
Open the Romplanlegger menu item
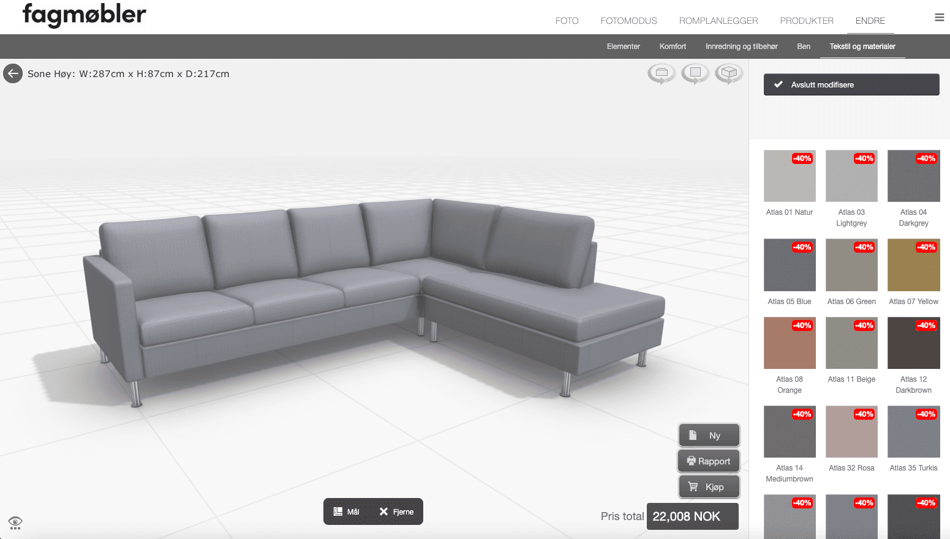pyautogui.click(x=718, y=20)
